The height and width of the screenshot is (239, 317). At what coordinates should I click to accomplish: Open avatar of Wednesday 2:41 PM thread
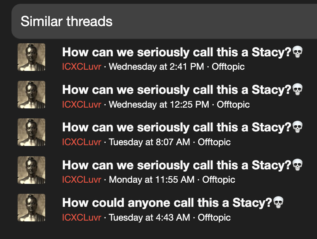click(31, 57)
